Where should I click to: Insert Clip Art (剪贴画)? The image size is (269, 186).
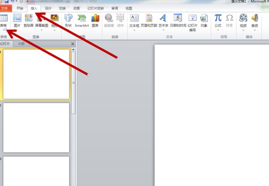click(x=29, y=20)
